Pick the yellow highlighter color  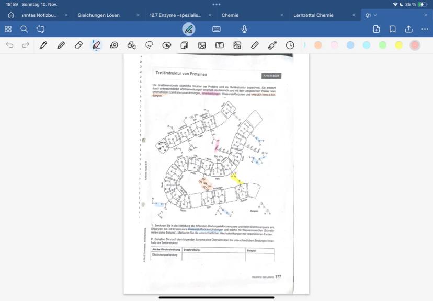[x=398, y=45]
